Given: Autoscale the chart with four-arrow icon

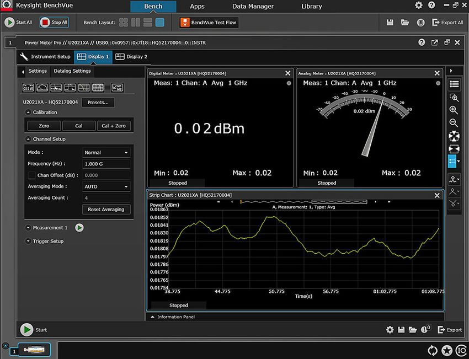Looking at the screenshot, I should coord(454,136).
